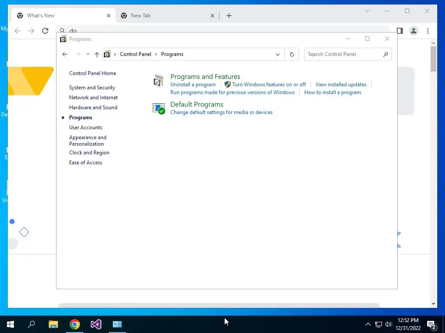Click the taskbar clock and date
The height and width of the screenshot is (333, 445).
(x=408, y=324)
